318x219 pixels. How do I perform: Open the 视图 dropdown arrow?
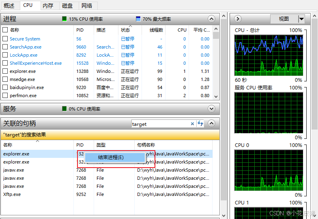pyautogui.click(x=301, y=19)
